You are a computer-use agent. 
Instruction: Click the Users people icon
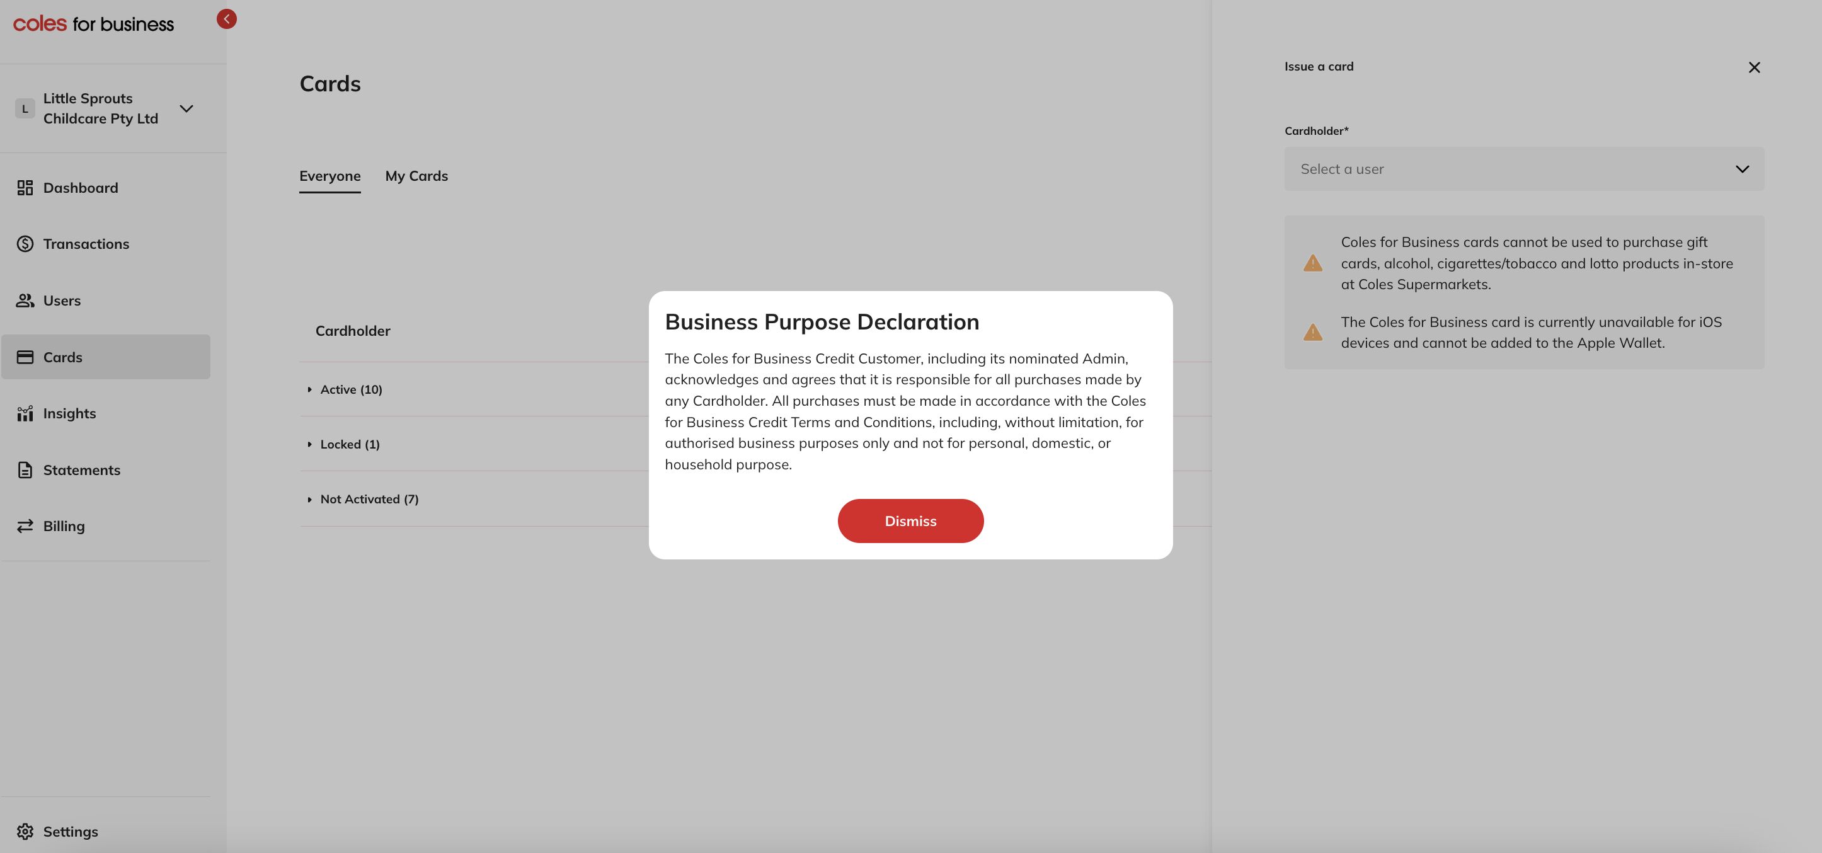pos(25,301)
